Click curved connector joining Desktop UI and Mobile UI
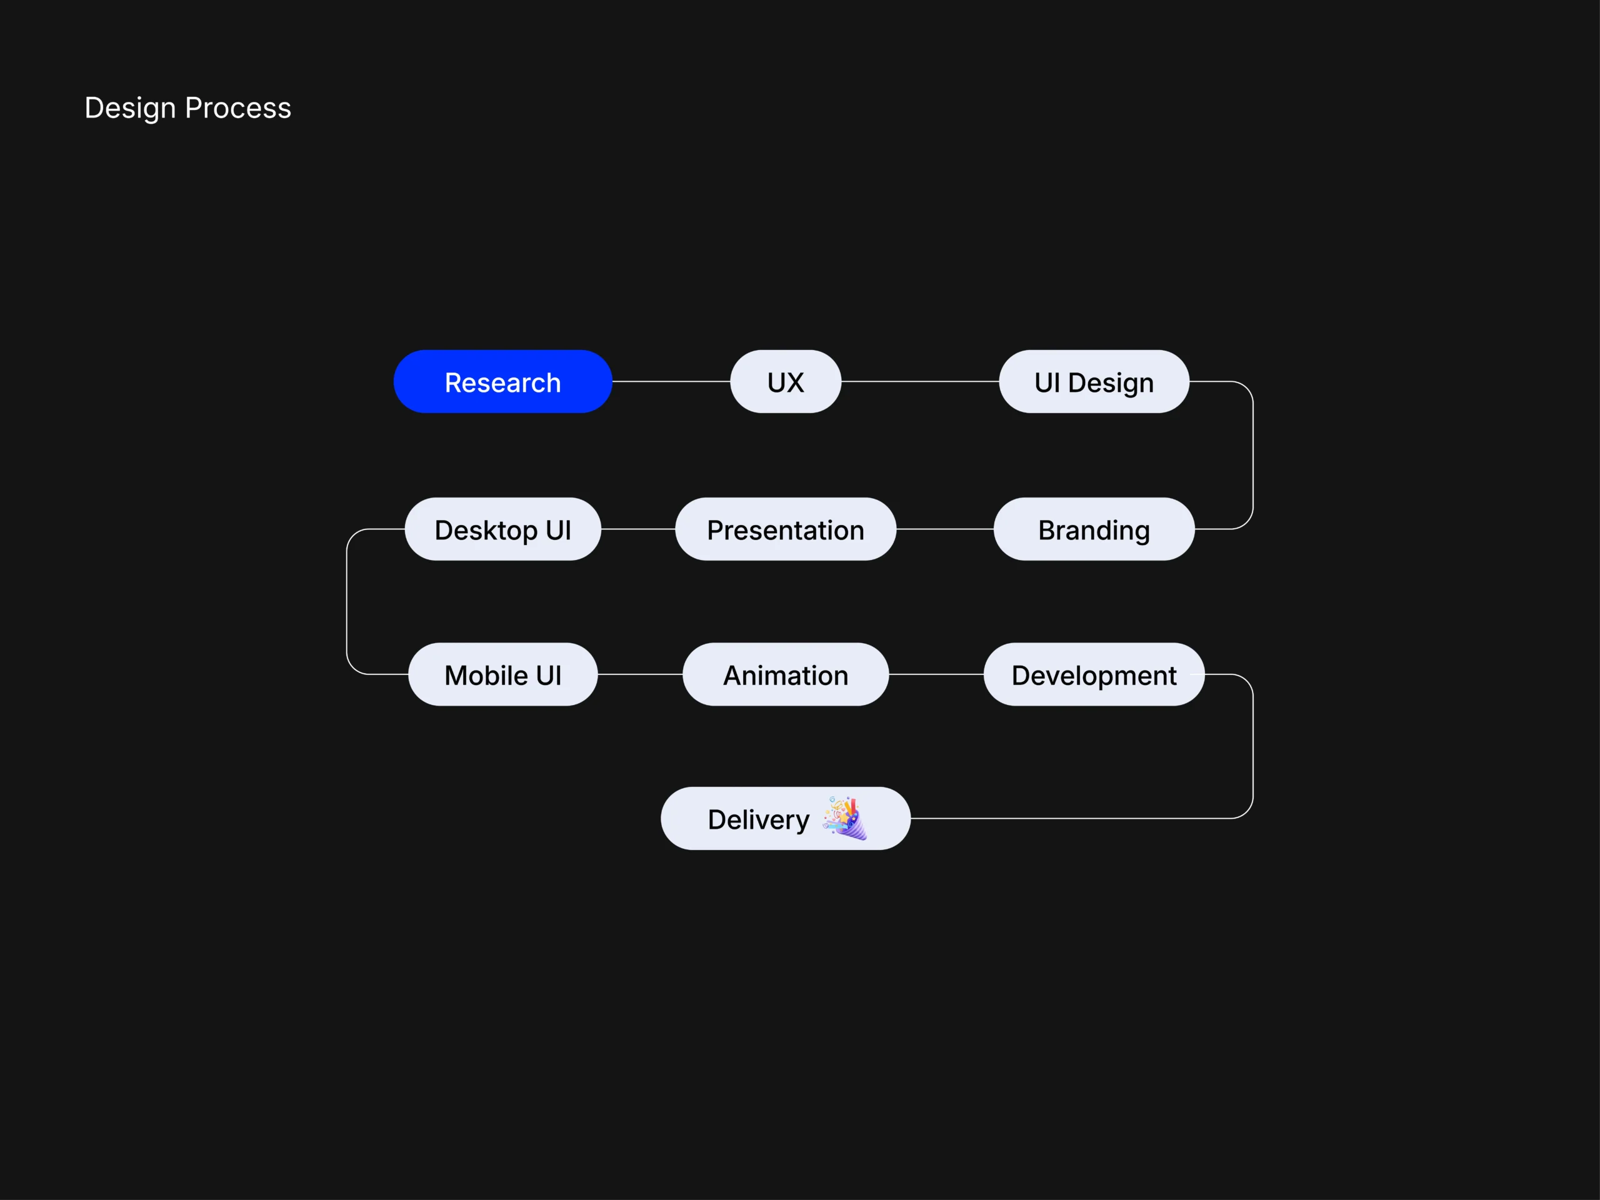This screenshot has width=1600, height=1200. click(x=347, y=602)
